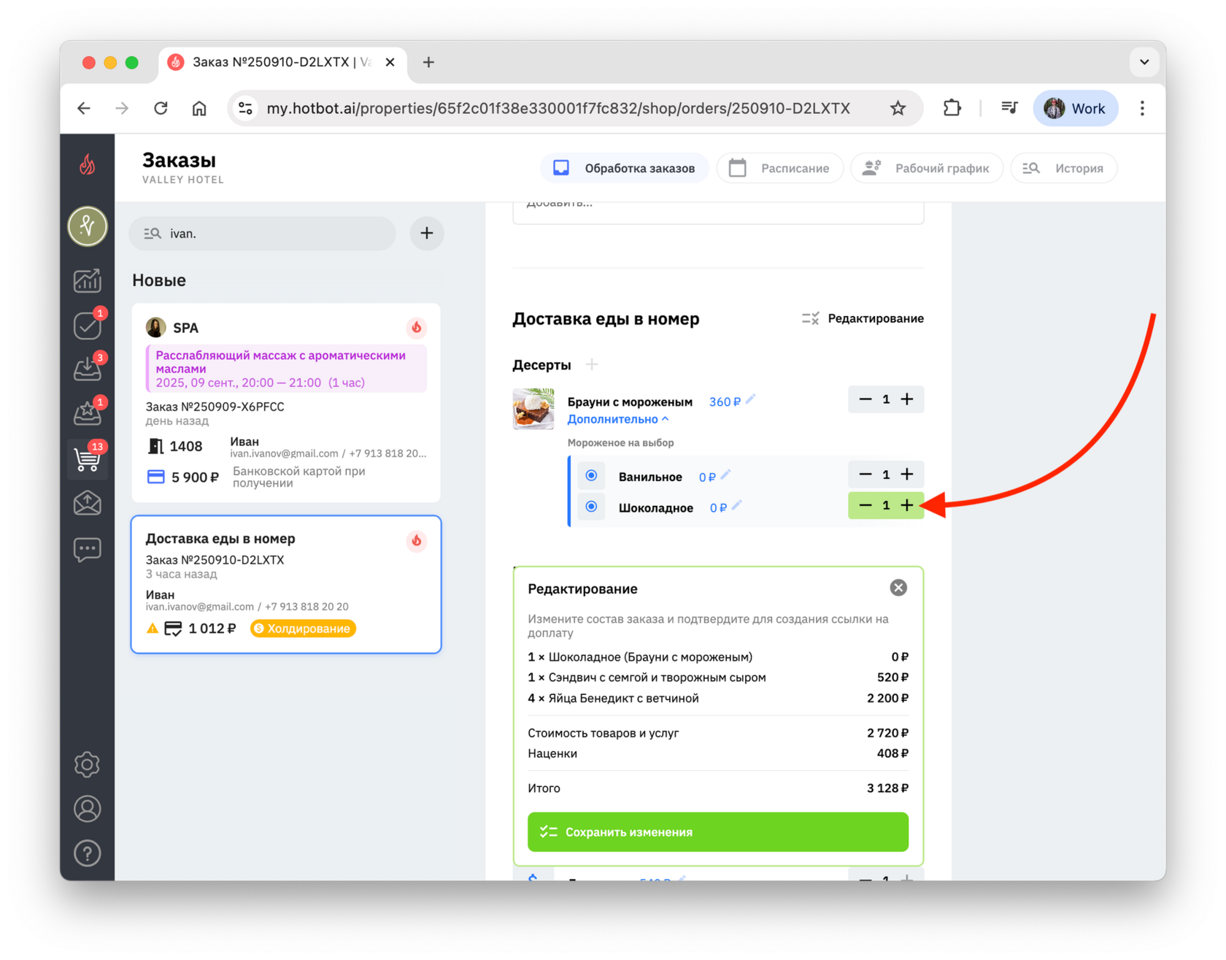This screenshot has height=960, width=1226.
Task: Collapse the Дополнительно options
Action: click(x=618, y=419)
